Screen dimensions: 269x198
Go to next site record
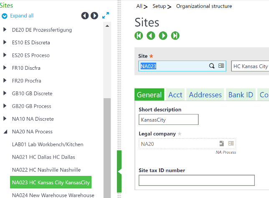coord(163,36)
